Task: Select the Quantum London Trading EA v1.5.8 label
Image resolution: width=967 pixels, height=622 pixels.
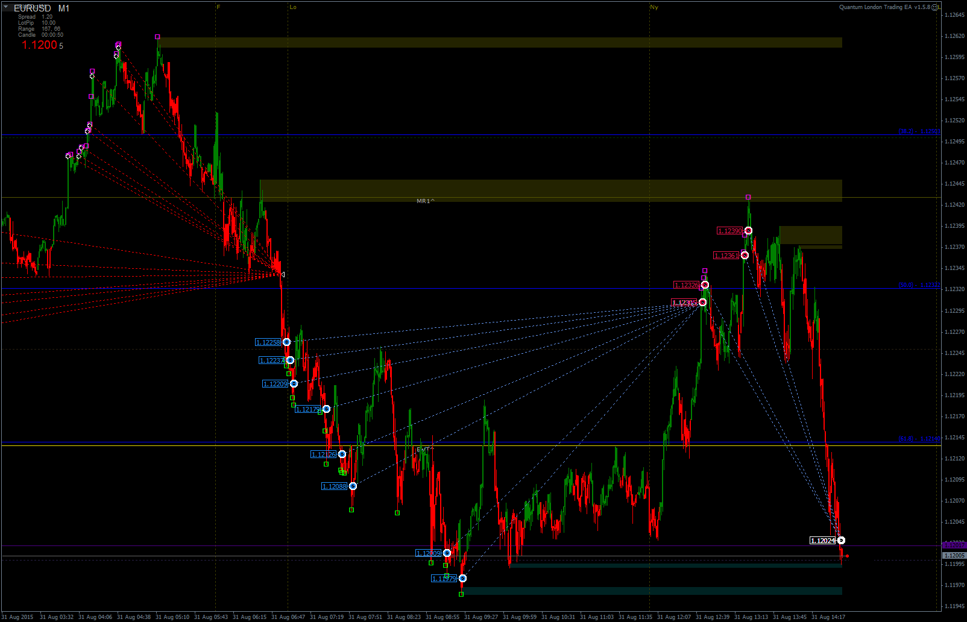Action: click(x=884, y=7)
